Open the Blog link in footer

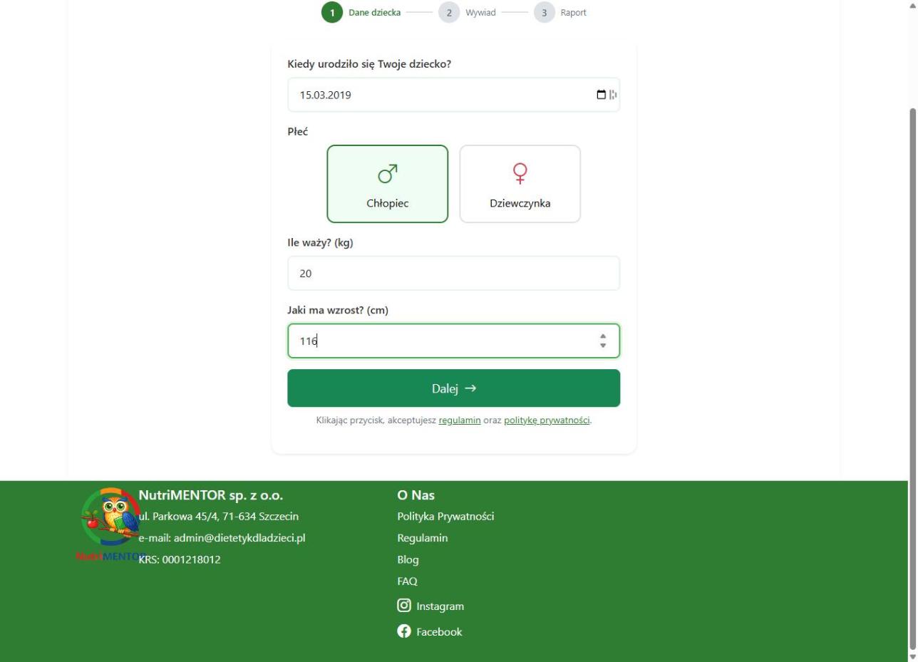click(408, 559)
